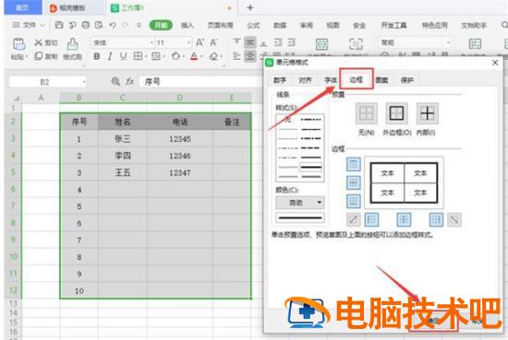
Task: Click the Underline U icon
Action: tap(123, 56)
